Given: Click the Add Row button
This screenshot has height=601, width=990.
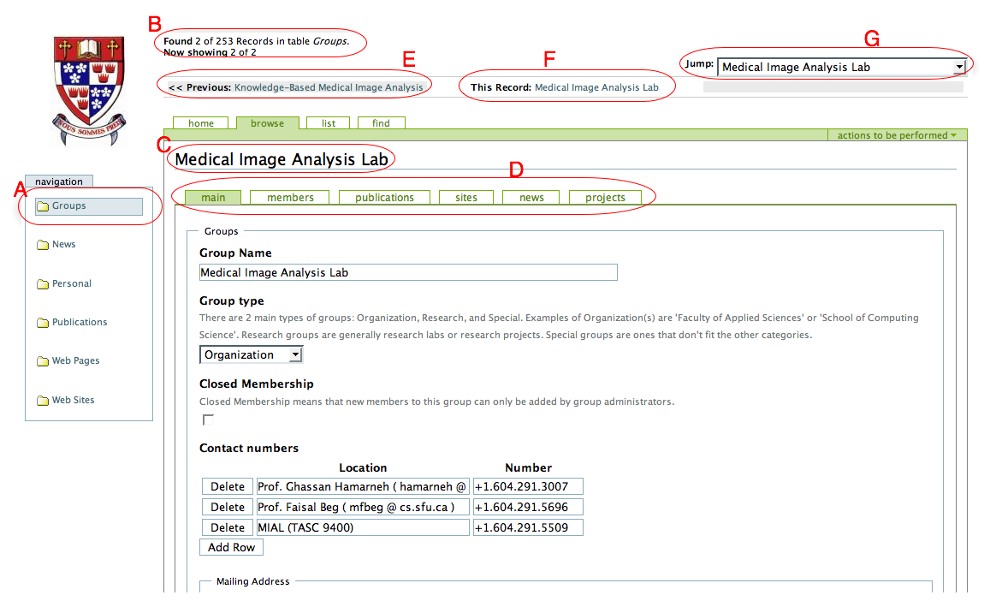Looking at the screenshot, I should pos(231,547).
